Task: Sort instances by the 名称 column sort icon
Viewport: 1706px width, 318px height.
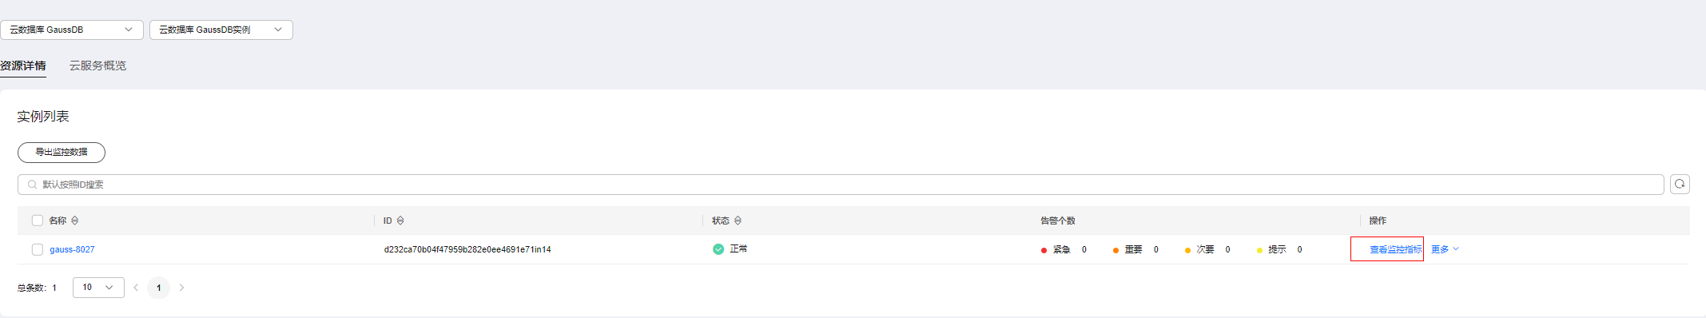Action: tap(75, 221)
